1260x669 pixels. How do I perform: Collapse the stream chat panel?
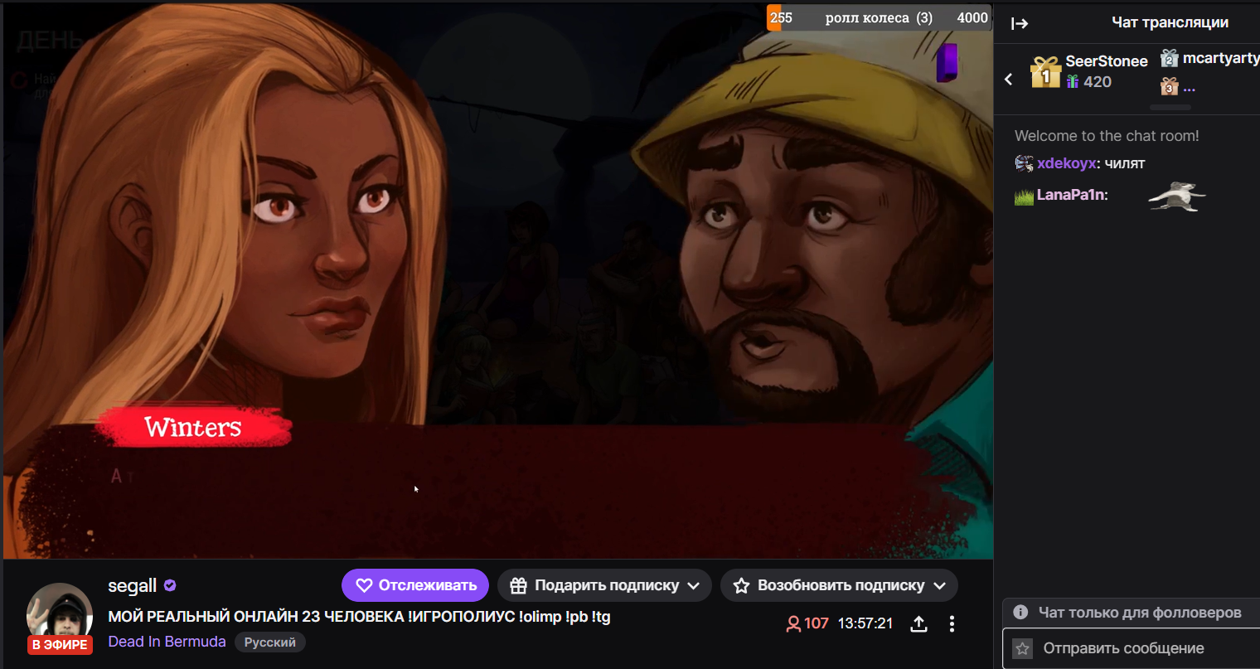coord(1020,23)
